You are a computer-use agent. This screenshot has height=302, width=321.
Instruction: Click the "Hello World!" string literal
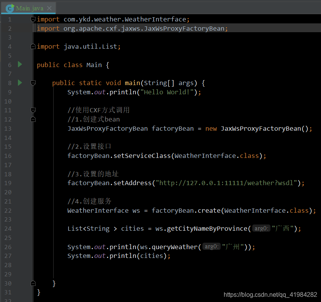167,92
